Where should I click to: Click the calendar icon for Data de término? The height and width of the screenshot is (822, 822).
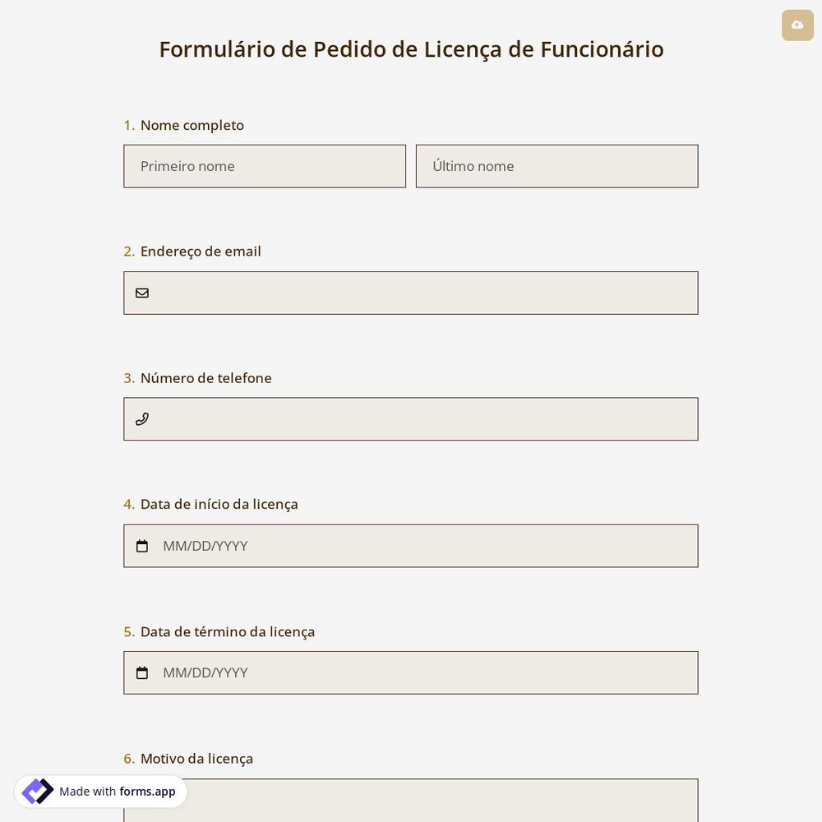pyautogui.click(x=142, y=672)
